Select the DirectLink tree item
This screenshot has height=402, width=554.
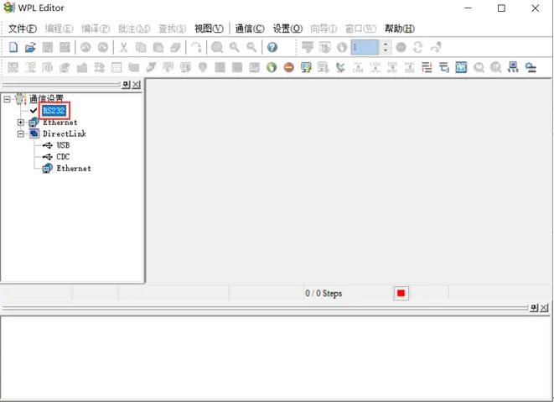pyautogui.click(x=65, y=133)
